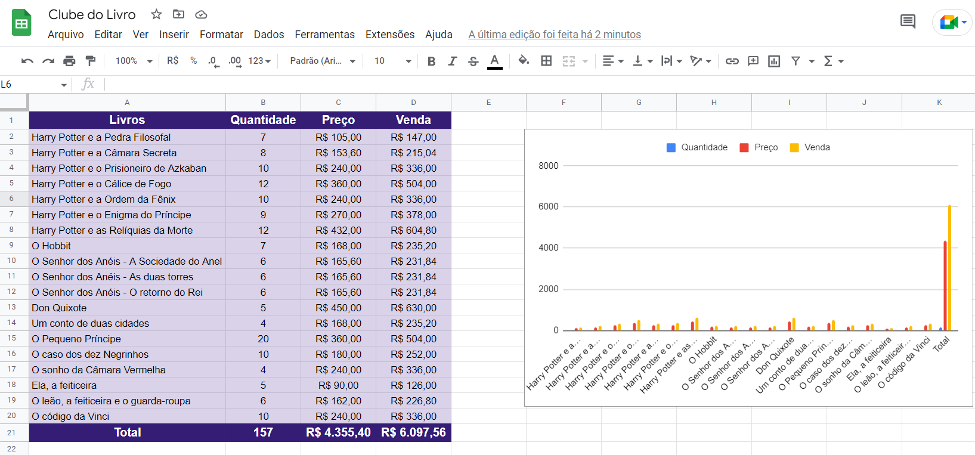Viewport: 975px width, 455px height.
Task: Open the comment history icon
Action: pos(908,22)
